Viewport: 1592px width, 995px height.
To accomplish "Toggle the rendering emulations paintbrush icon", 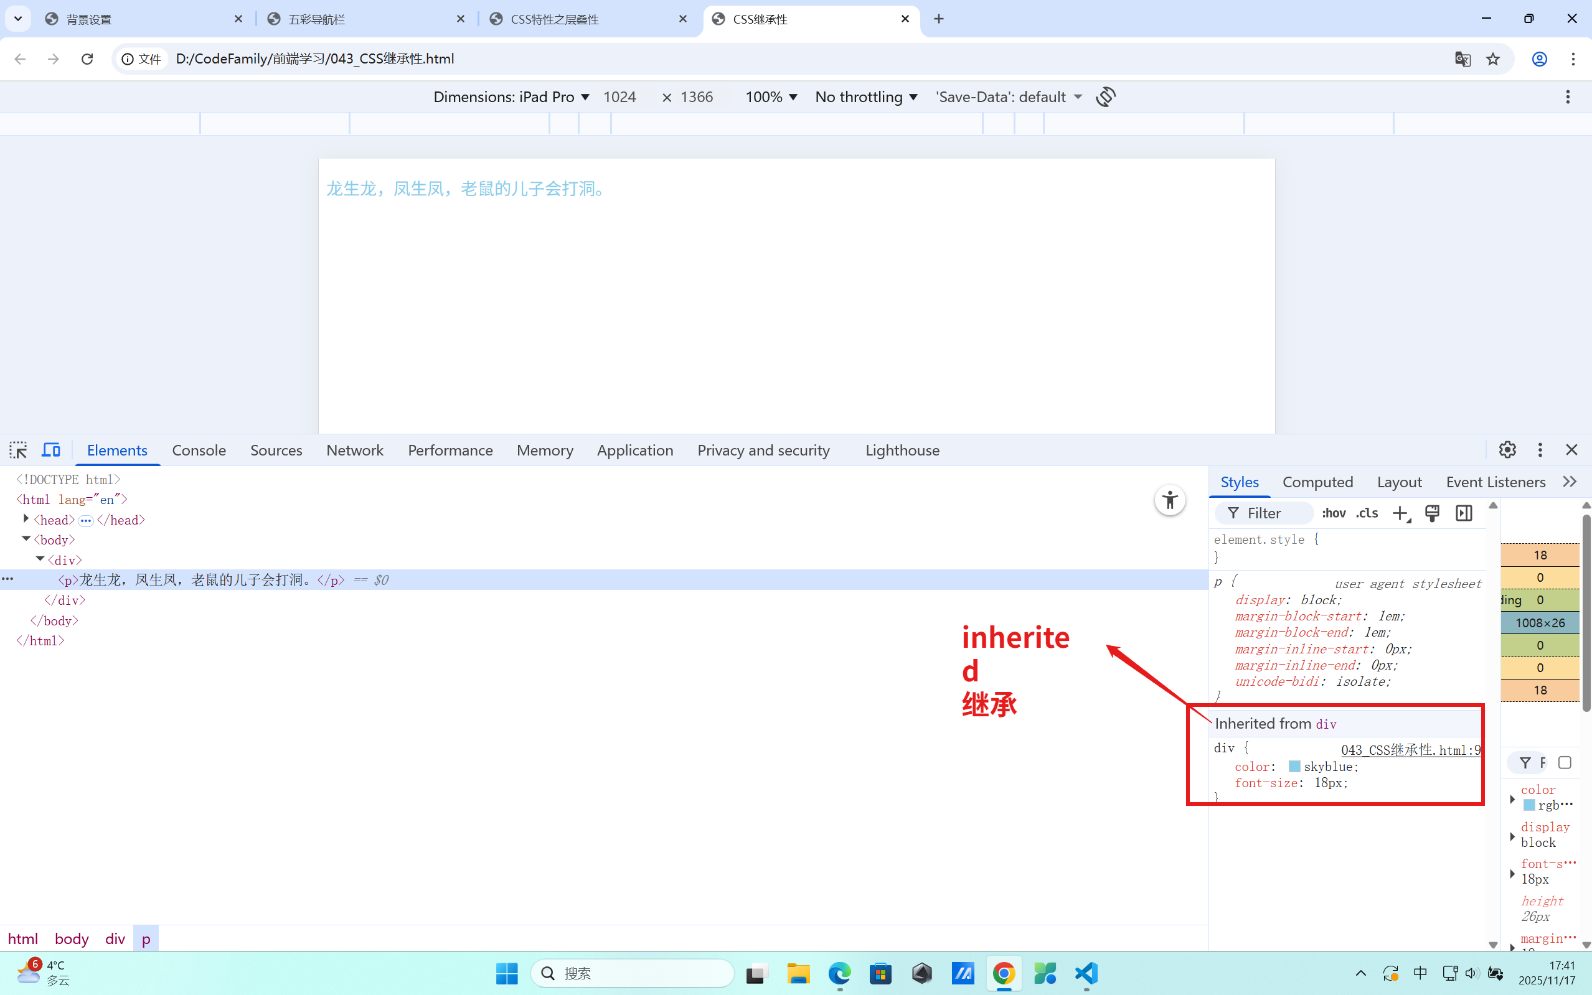I will pos(1432,513).
